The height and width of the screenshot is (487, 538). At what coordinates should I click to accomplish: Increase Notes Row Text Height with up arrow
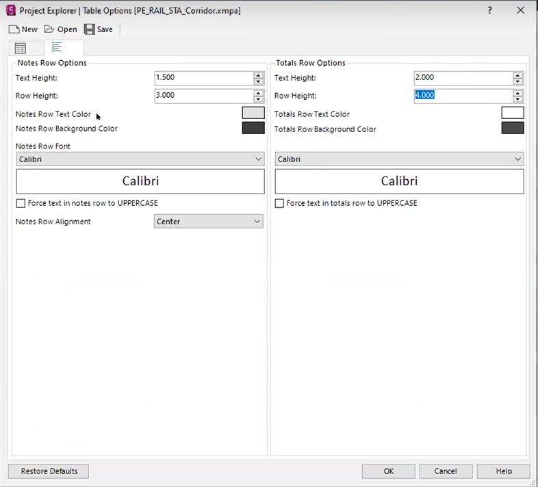[x=258, y=75]
